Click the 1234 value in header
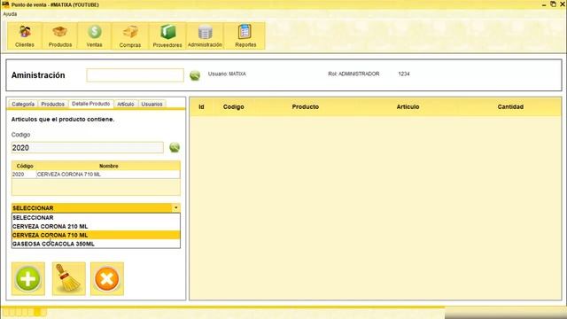Viewport: 567px width, 319px height. pyautogui.click(x=404, y=74)
